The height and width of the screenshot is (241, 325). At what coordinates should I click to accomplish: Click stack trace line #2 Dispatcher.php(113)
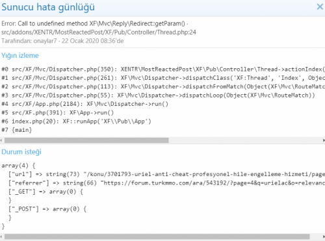tap(163, 86)
